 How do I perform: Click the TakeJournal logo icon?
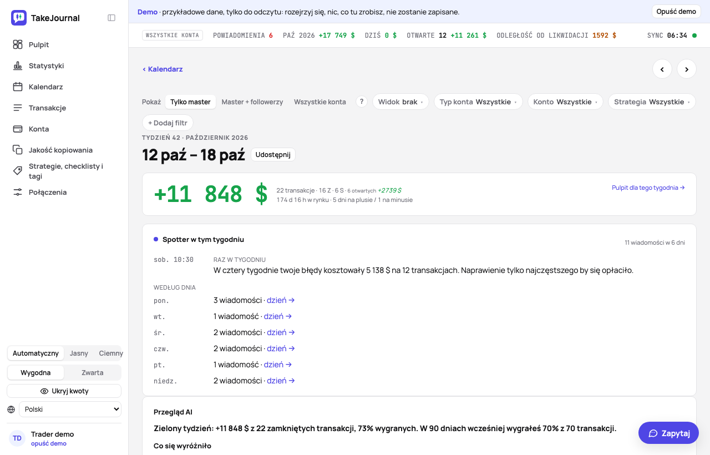coord(19,18)
